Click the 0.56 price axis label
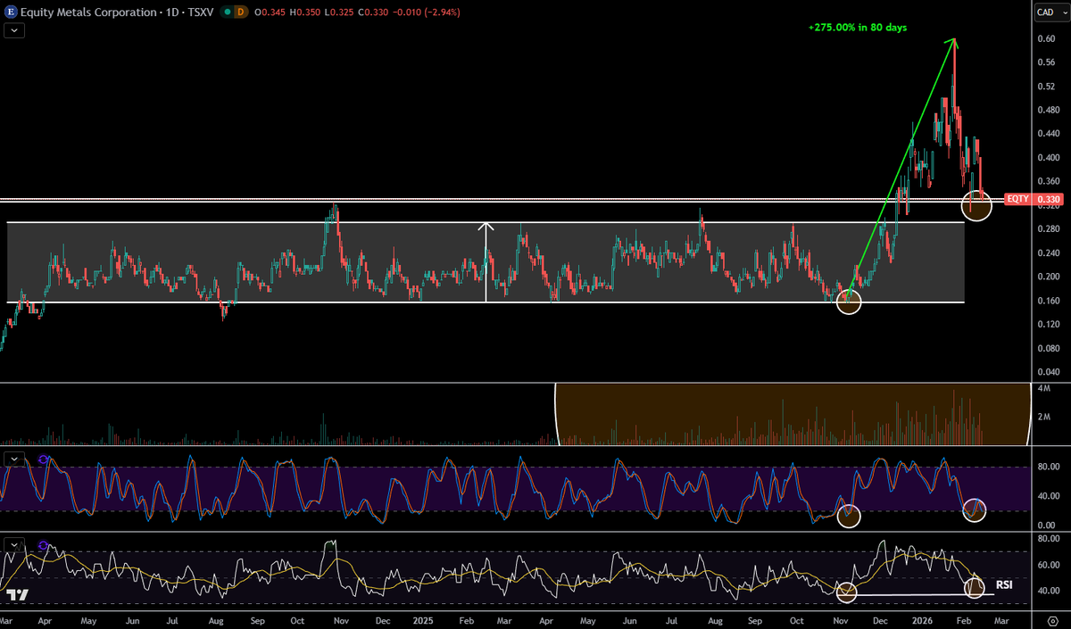The image size is (1071, 629). (x=1046, y=62)
